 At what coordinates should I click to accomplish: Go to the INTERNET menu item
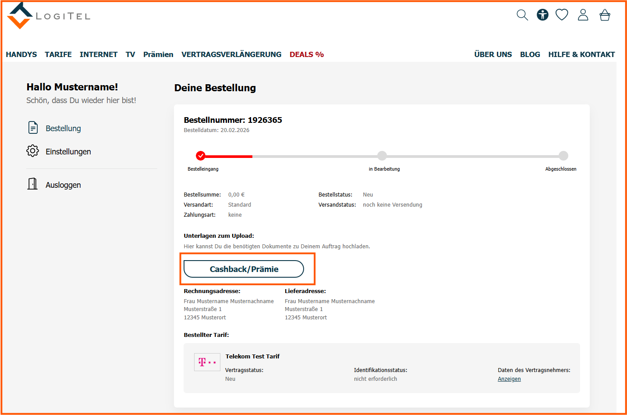click(99, 54)
